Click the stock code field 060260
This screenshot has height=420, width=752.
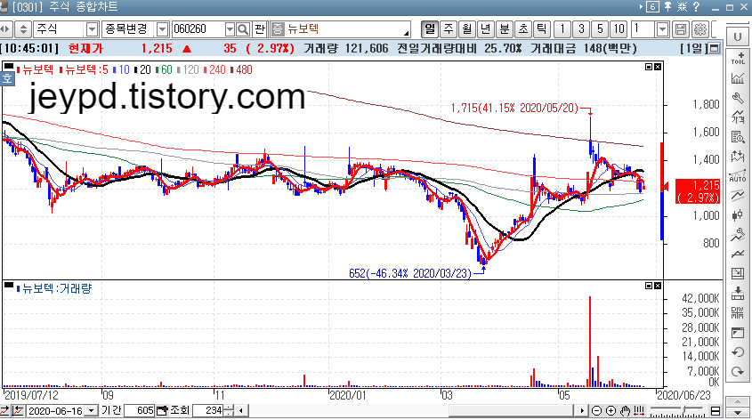(x=198, y=29)
